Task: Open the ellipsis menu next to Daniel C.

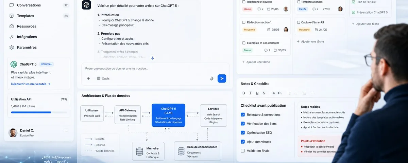Action: click(66, 131)
